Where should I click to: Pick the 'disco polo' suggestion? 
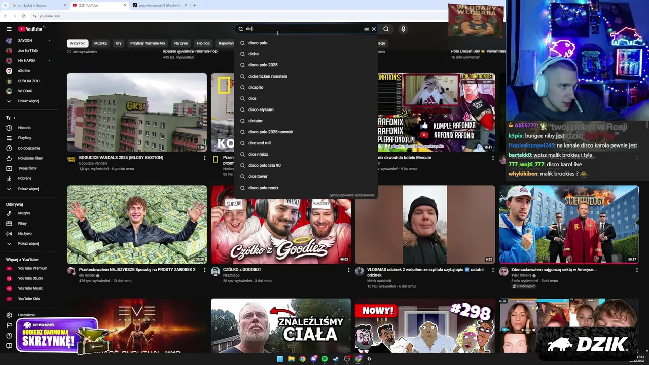coord(306,43)
